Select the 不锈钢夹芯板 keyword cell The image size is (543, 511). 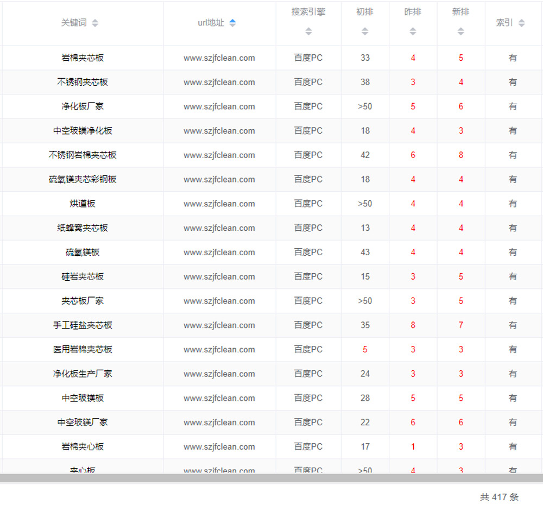[83, 83]
